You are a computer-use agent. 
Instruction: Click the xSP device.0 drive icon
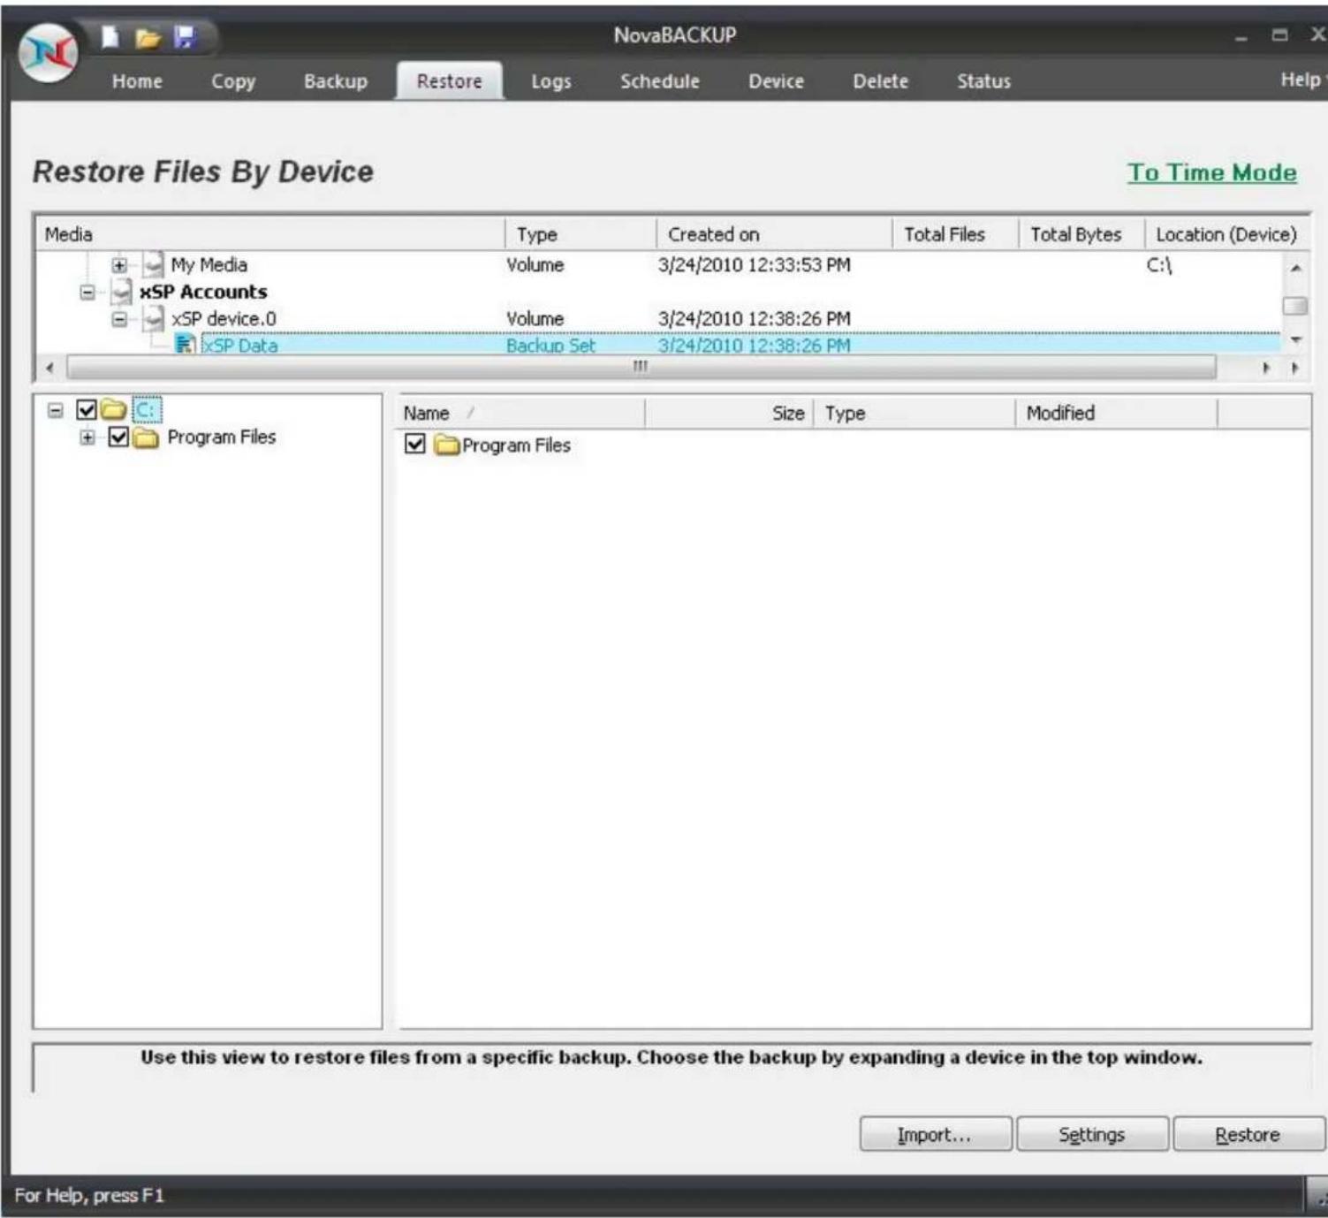[154, 318]
